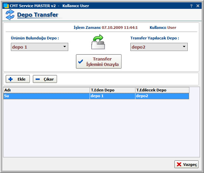Click the minus icon on Çıkar
The height and width of the screenshot is (173, 204).
pos(38,79)
